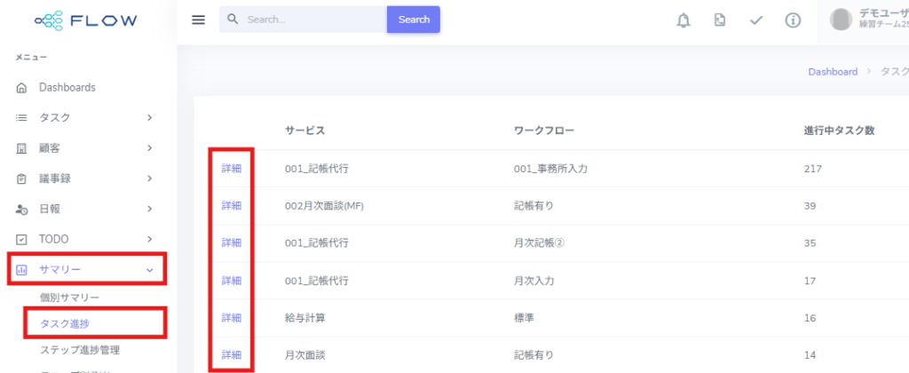Select タスク進捗 in the submenu

[x=67, y=323]
